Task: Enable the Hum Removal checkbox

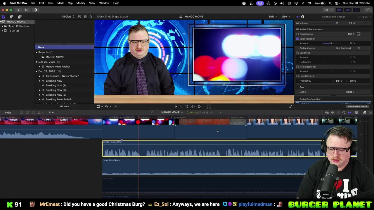Action: 297,76
